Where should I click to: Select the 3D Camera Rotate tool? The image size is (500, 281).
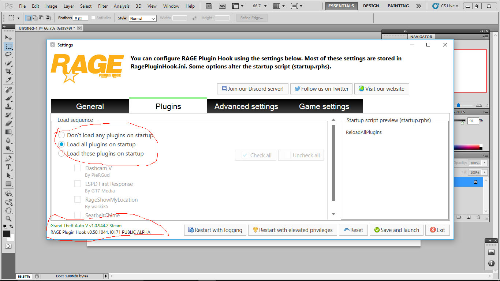point(8,202)
